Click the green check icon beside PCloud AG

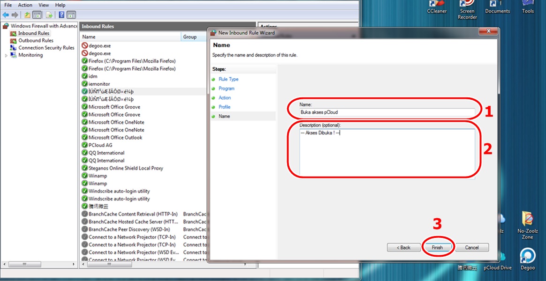tap(84, 145)
